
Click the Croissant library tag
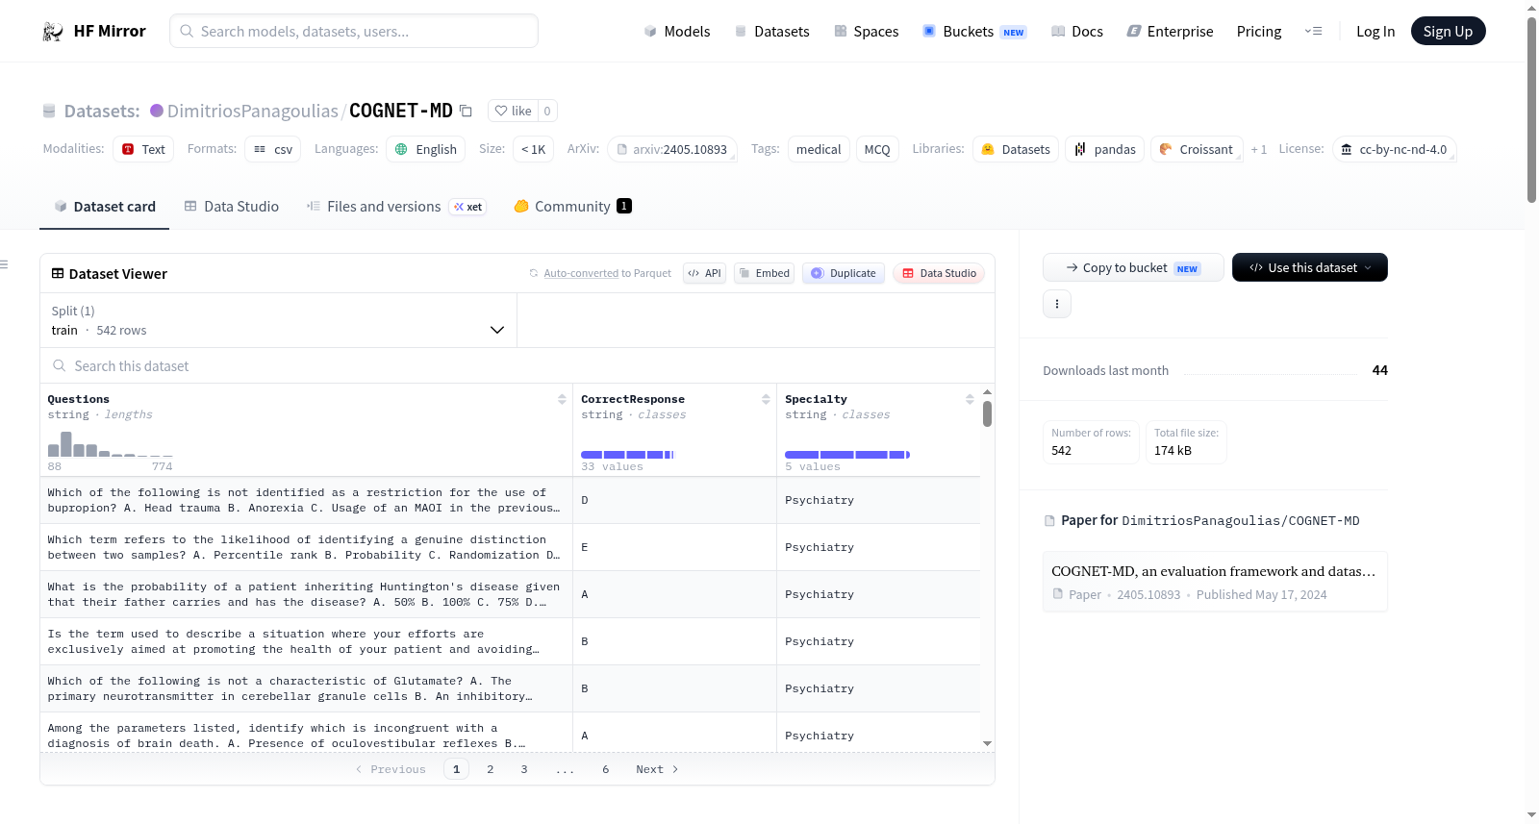coord(1197,149)
